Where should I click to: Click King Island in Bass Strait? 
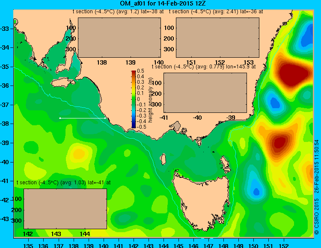pos(163,159)
